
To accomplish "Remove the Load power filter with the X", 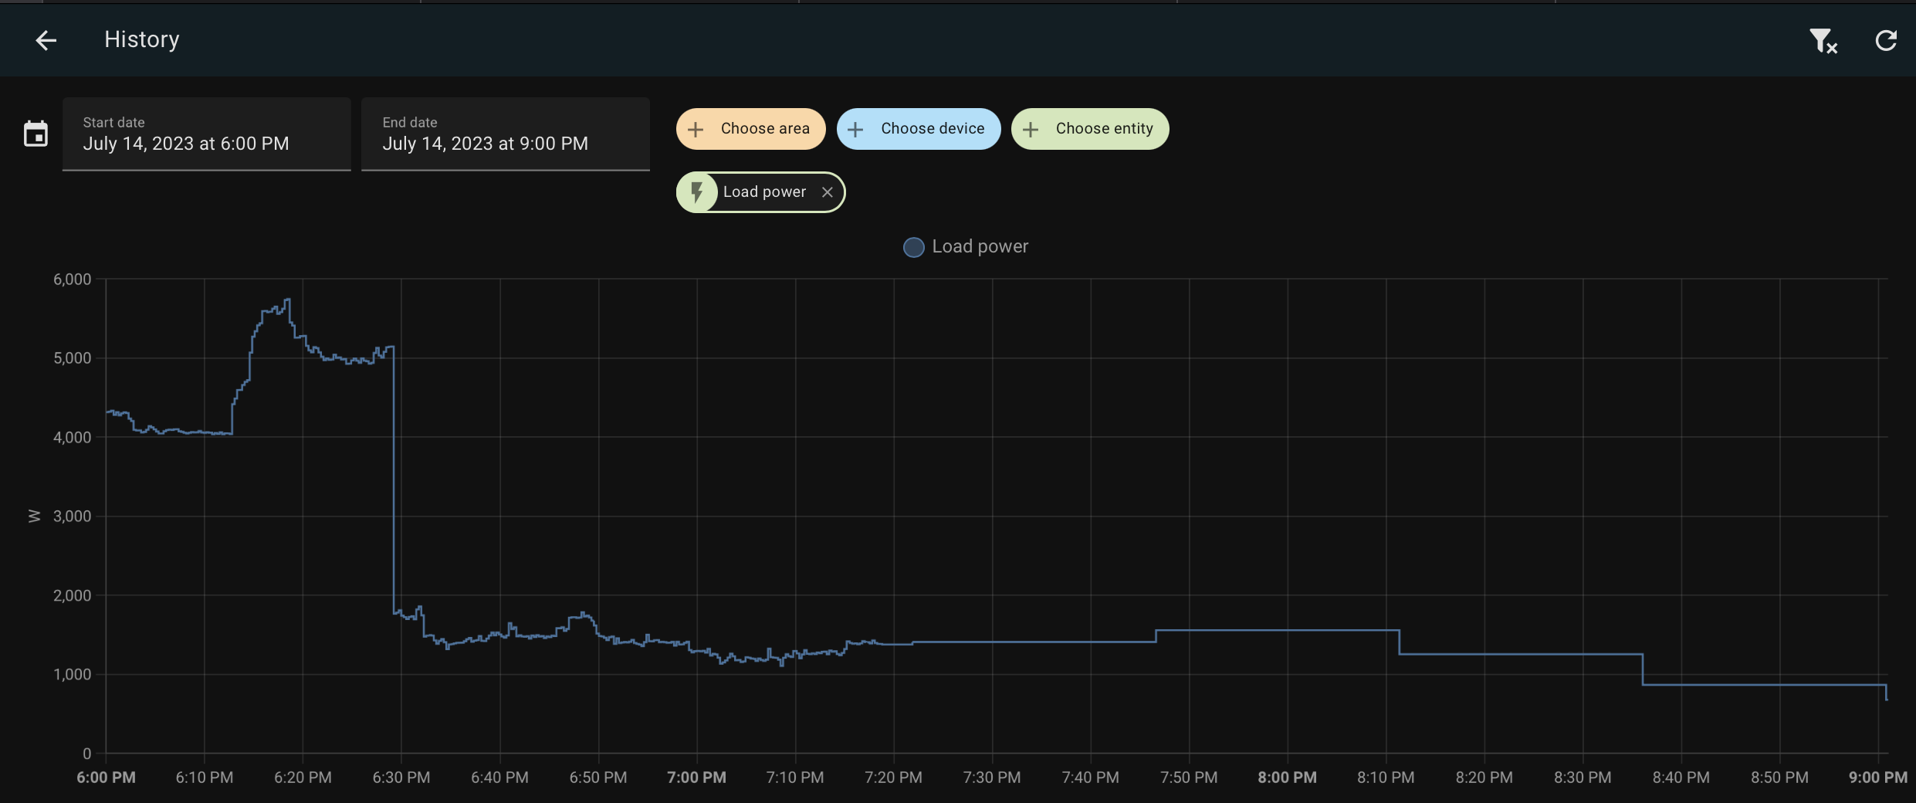I will [827, 191].
